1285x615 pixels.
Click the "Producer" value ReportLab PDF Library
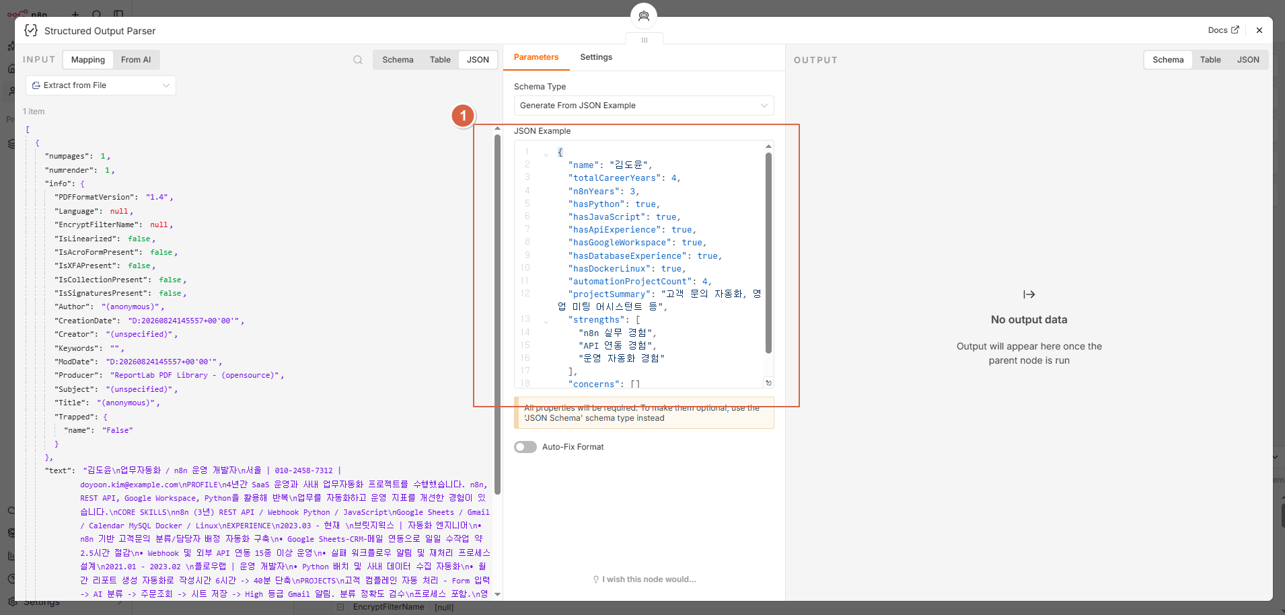[x=195, y=376]
